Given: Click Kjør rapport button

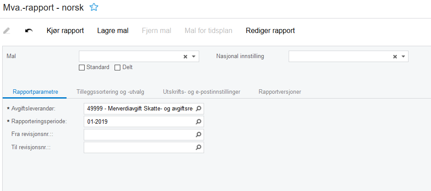Looking at the screenshot, I should [x=65, y=31].
